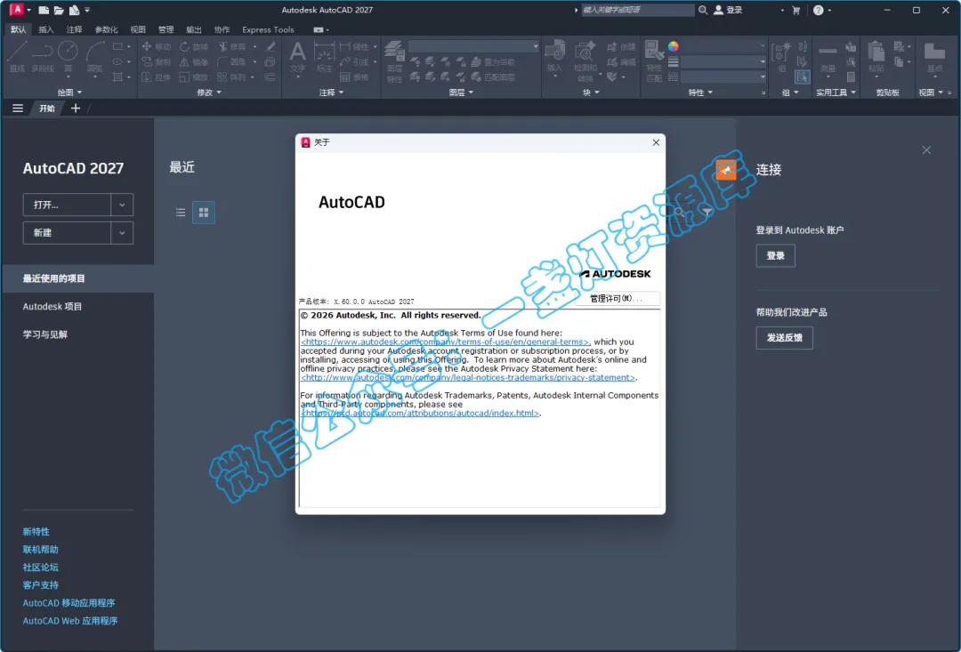Expand the 图层 panel

(x=462, y=93)
